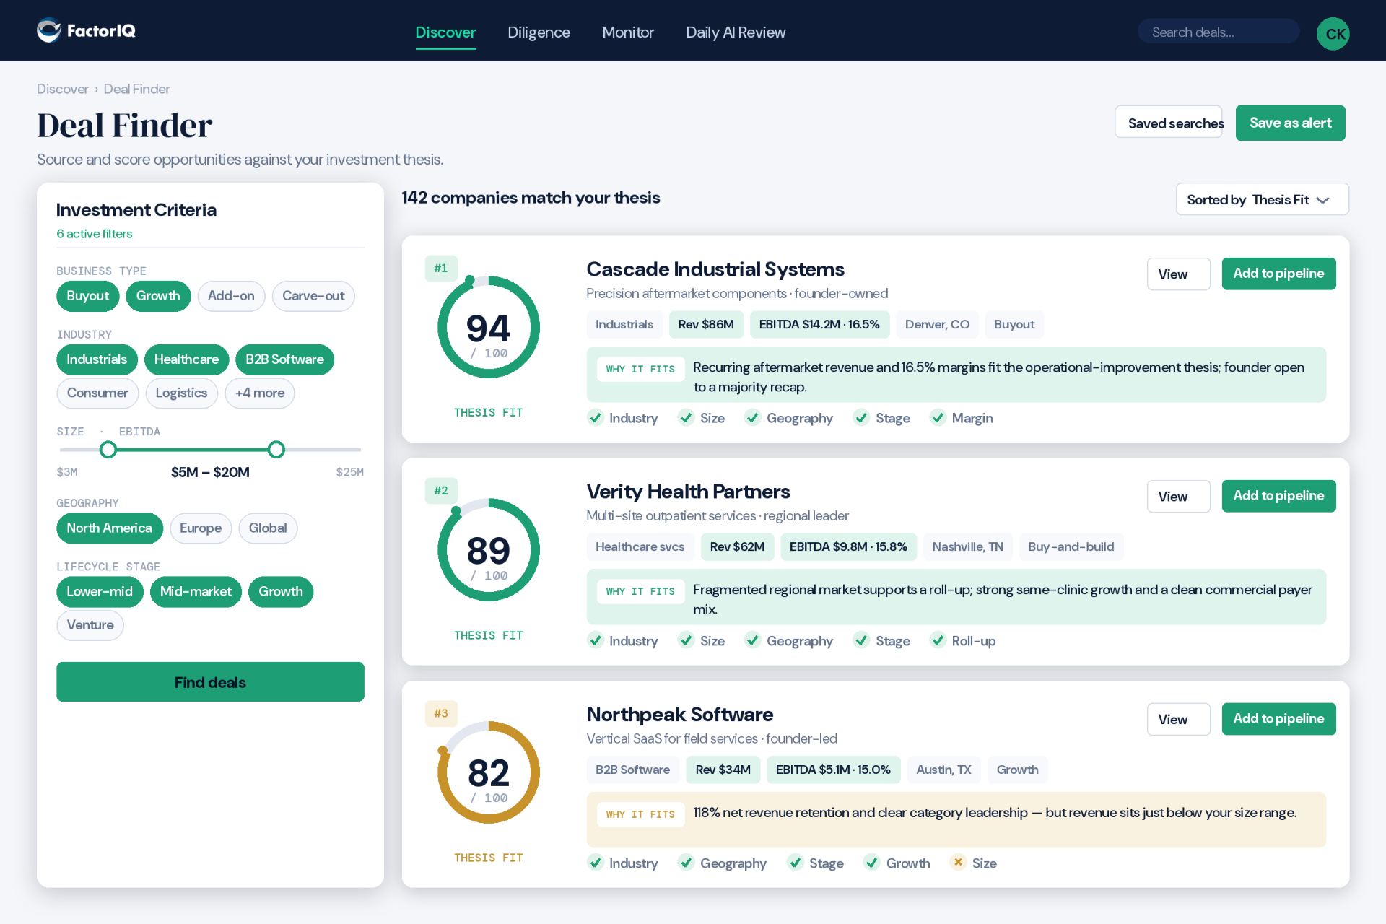This screenshot has height=924, width=1386.
Task: Expand the +4 more industries chip
Action: coord(260,393)
